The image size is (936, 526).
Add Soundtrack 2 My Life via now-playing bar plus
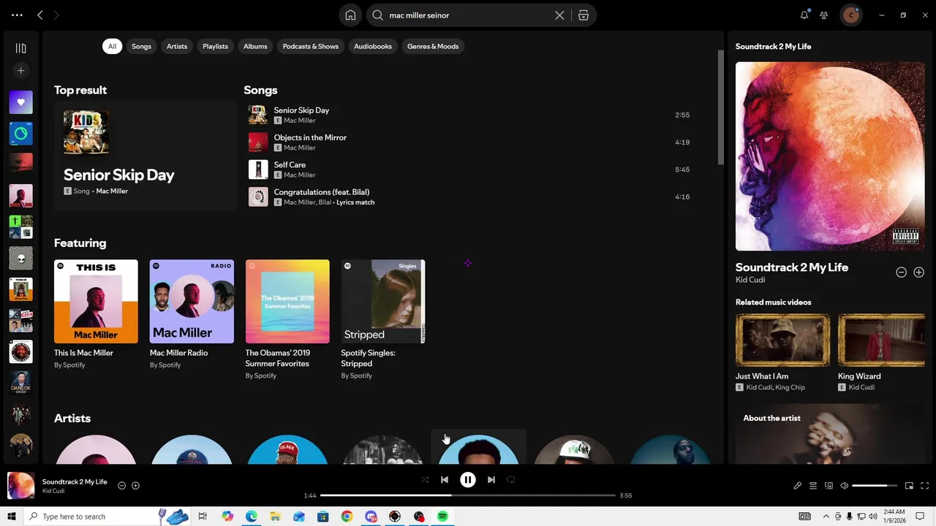(x=135, y=485)
